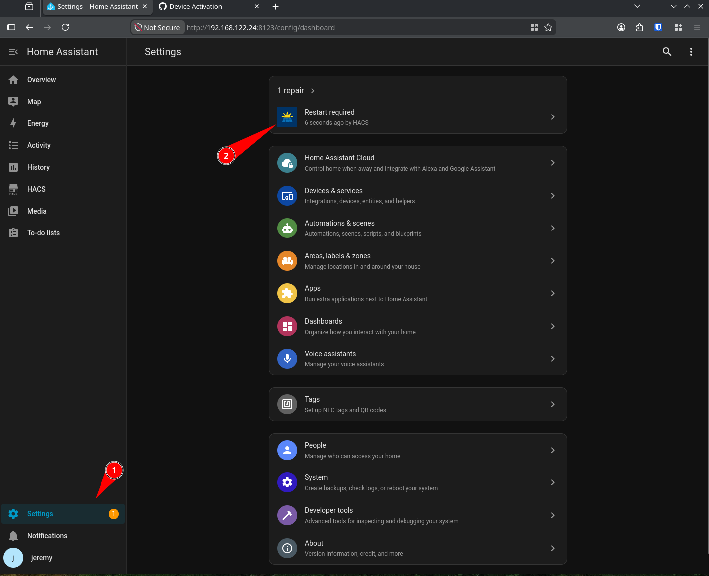The image size is (709, 576).
Task: Open Restart required repair entry text
Action: tap(329, 112)
